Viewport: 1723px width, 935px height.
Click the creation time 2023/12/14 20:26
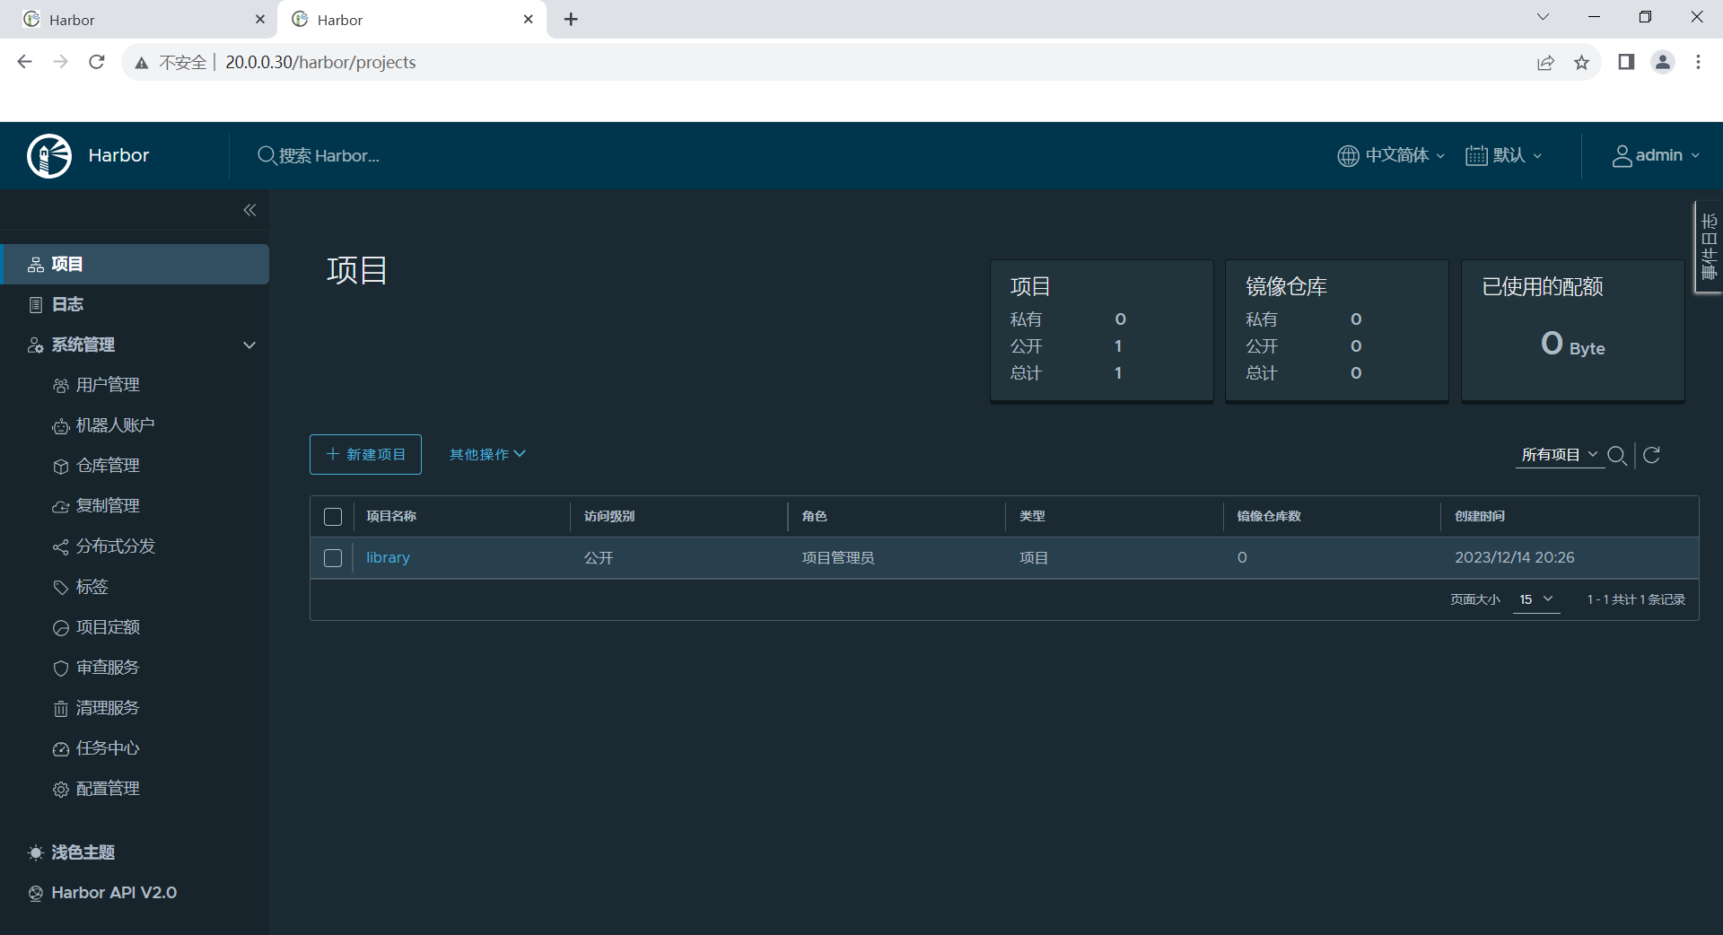1515,557
